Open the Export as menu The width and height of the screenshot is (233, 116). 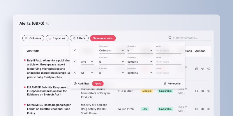point(57,38)
